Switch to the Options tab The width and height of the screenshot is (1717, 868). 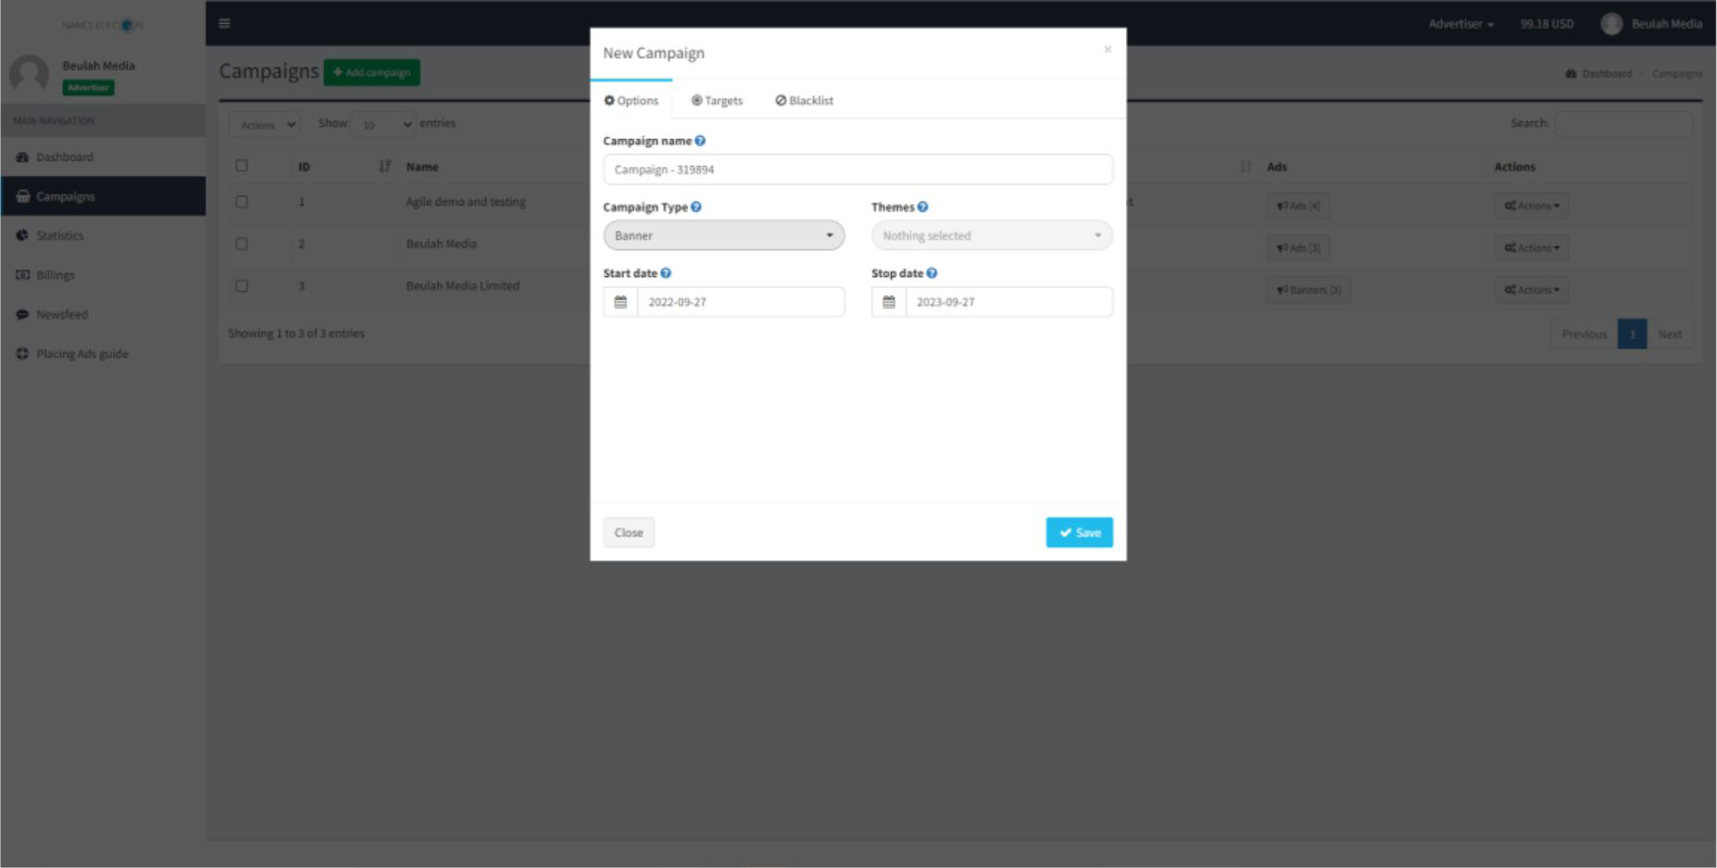632,100
